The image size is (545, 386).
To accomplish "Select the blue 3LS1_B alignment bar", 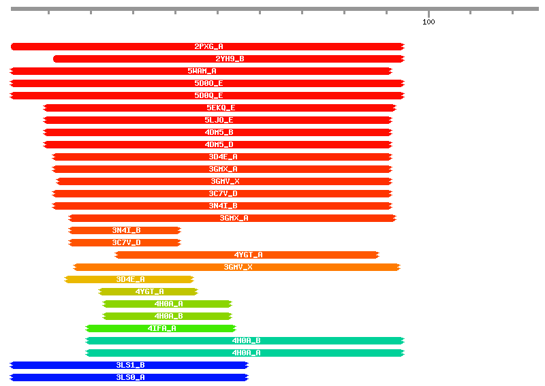I will click(x=129, y=365).
